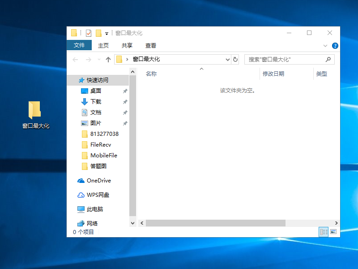
Task: Open the quick access toolbar customization dropdown
Action: pos(106,33)
